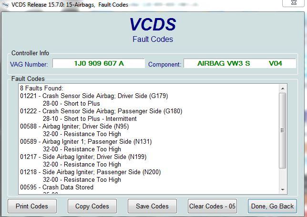This screenshot has width=307, height=217.
Task: Click the 'VAG Number:' label
Action: point(29,64)
